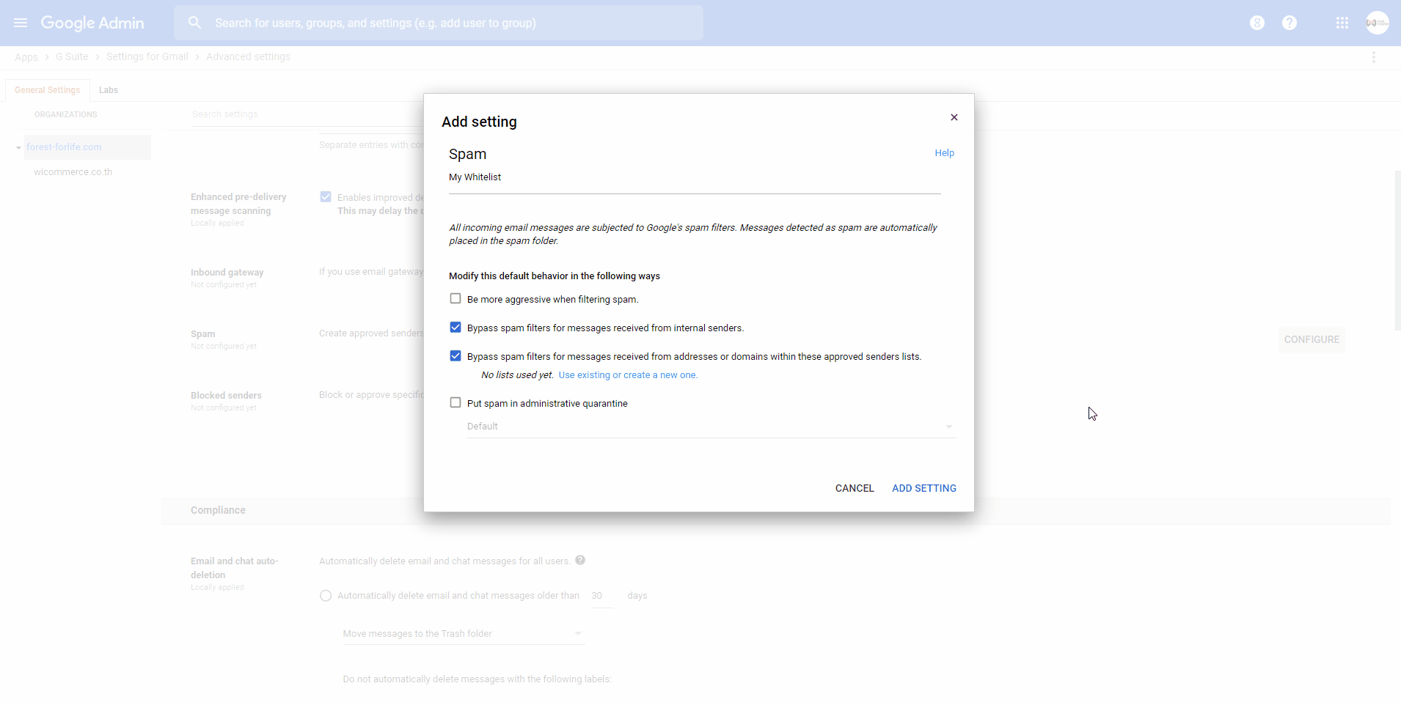Open the Google apps grid
This screenshot has width=1401, height=705.
click(x=1342, y=23)
